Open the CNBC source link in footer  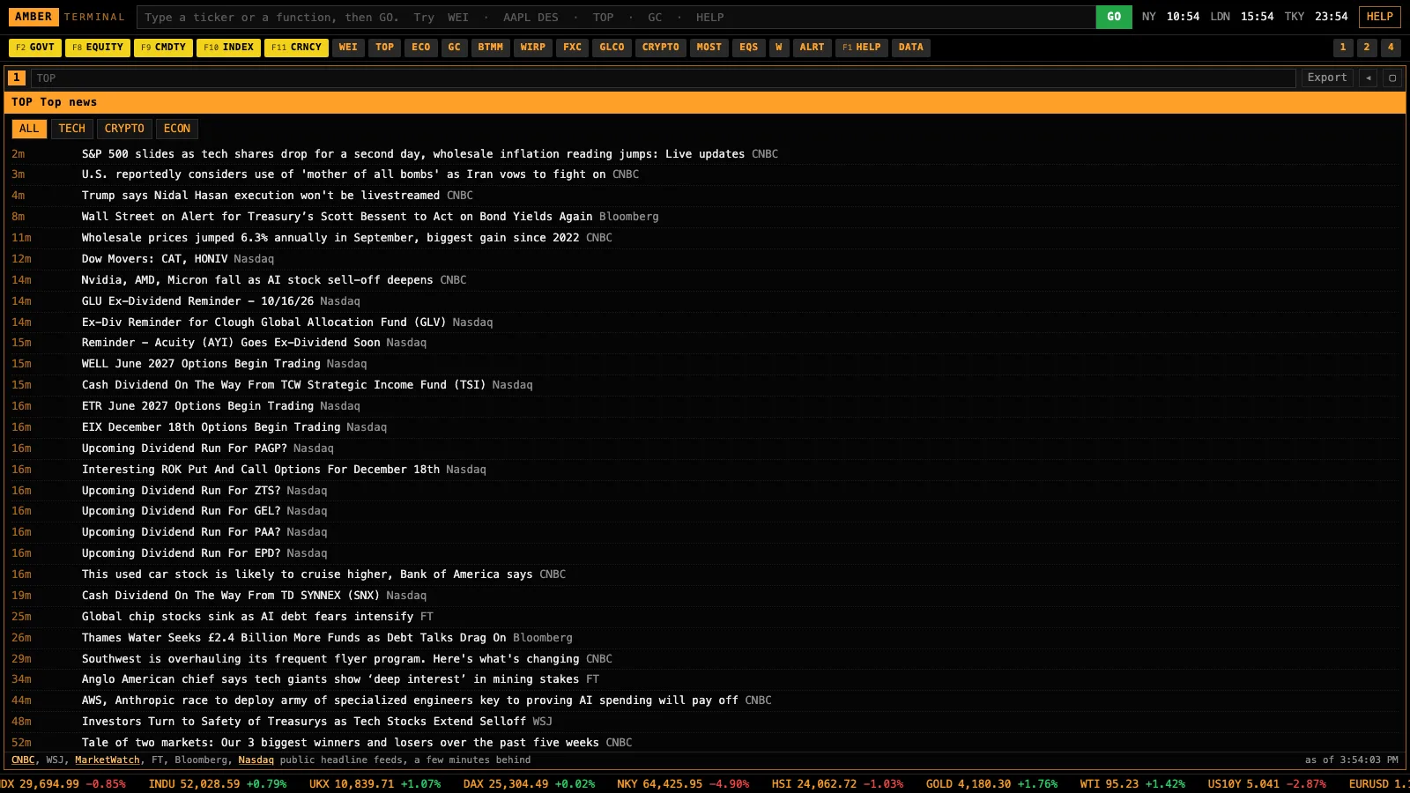(x=23, y=760)
